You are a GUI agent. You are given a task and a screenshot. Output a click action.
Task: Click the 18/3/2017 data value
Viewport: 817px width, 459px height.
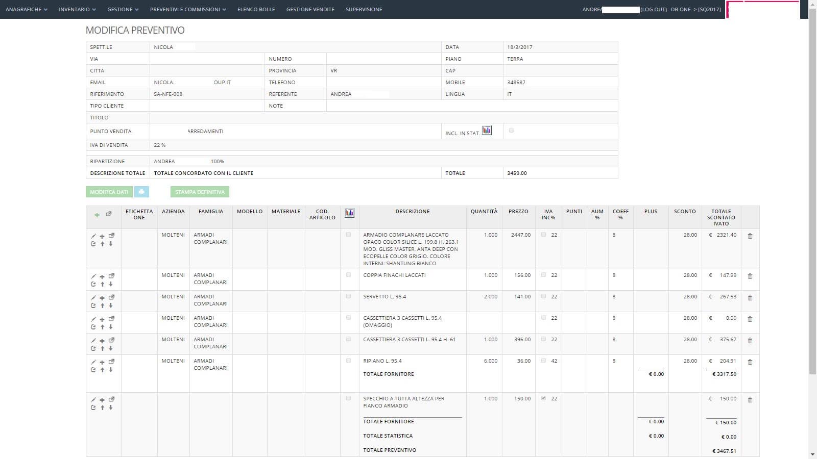520,47
